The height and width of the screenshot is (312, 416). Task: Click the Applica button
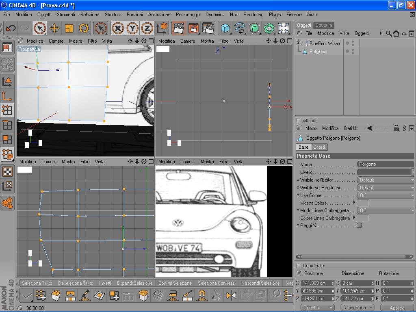397,308
